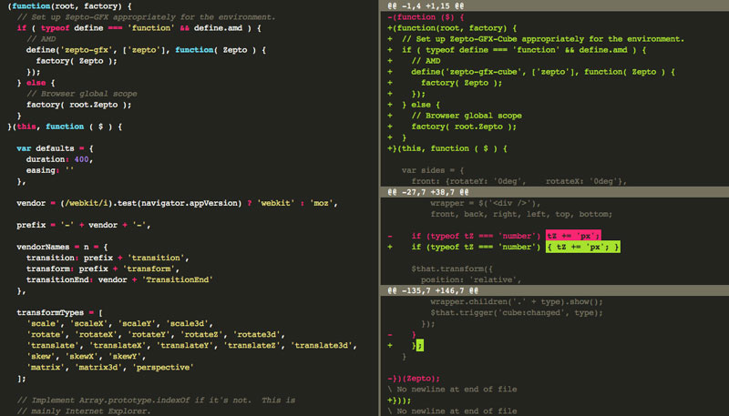729x416 pixels.
Task: Click the removed line '-(function ($) {'
Action: point(426,17)
